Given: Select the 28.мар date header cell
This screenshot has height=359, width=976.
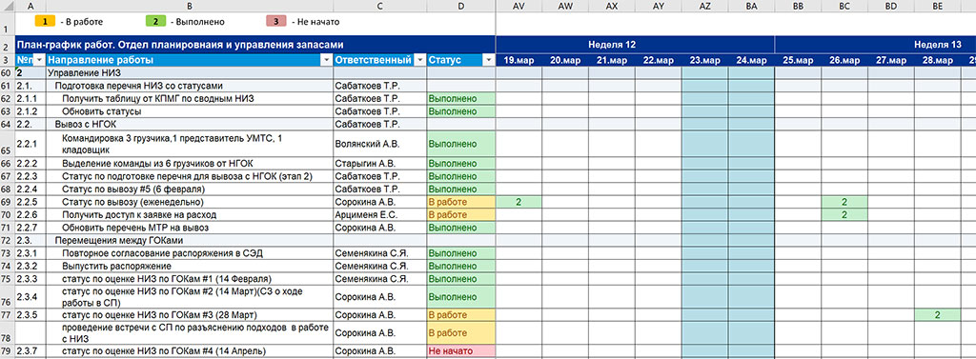Looking at the screenshot, I should pyautogui.click(x=938, y=60).
